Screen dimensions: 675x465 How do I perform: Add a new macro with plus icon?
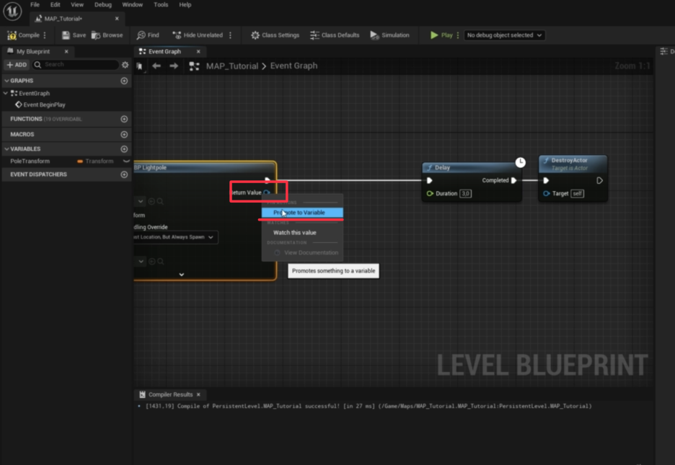coord(124,134)
